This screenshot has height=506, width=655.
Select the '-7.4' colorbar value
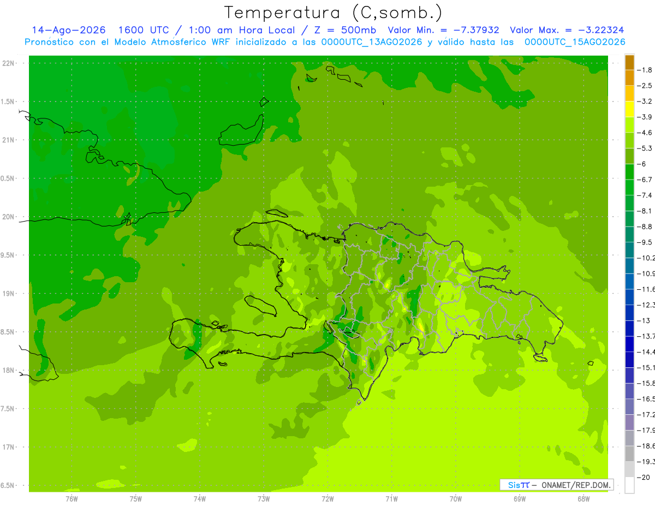click(x=645, y=195)
